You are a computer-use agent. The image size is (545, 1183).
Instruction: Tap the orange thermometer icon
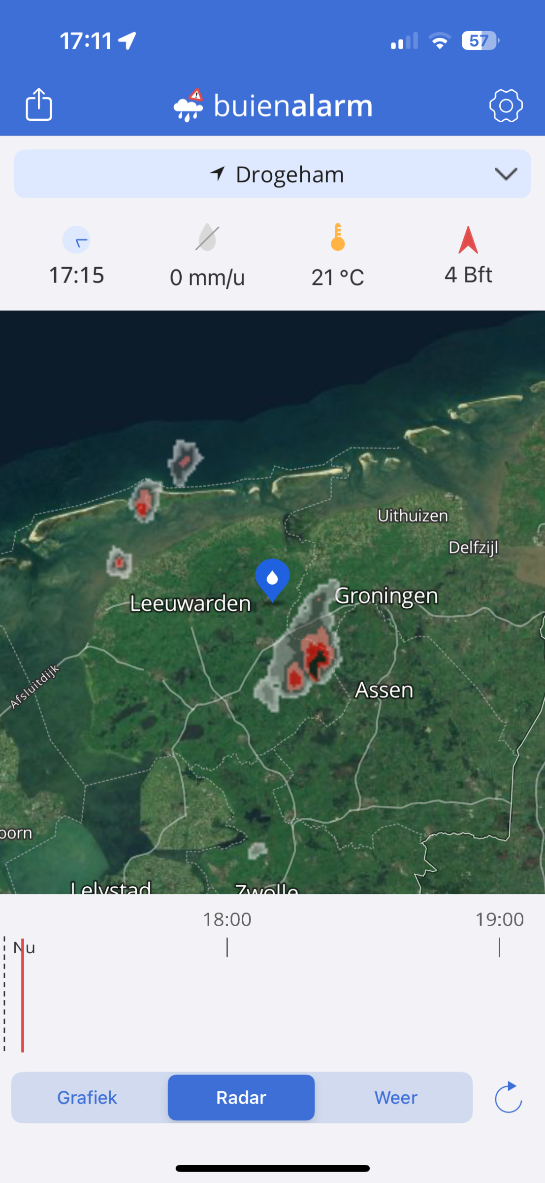point(338,238)
